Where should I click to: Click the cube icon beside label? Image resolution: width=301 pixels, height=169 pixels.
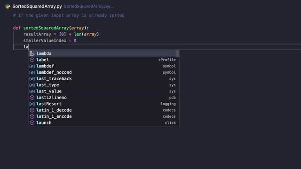(x=32, y=60)
